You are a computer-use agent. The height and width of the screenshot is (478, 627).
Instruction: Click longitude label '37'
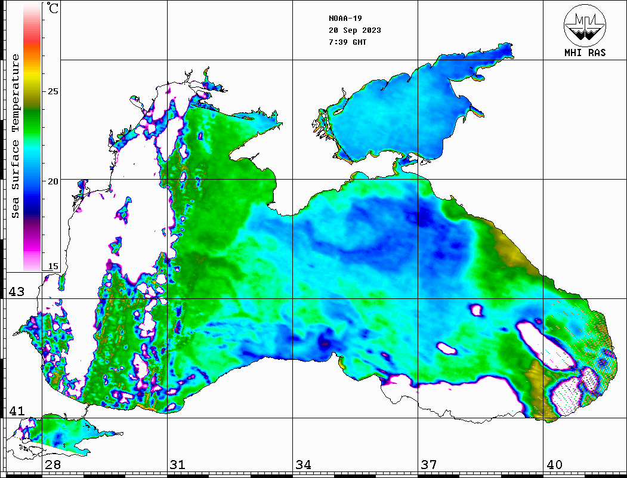pyautogui.click(x=429, y=464)
